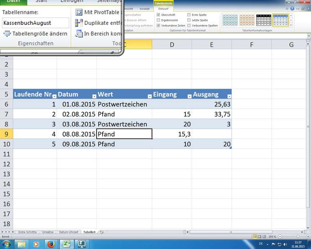Open the Laufende Nr. filter dropdown
This screenshot has width=311, height=249.
54,96
